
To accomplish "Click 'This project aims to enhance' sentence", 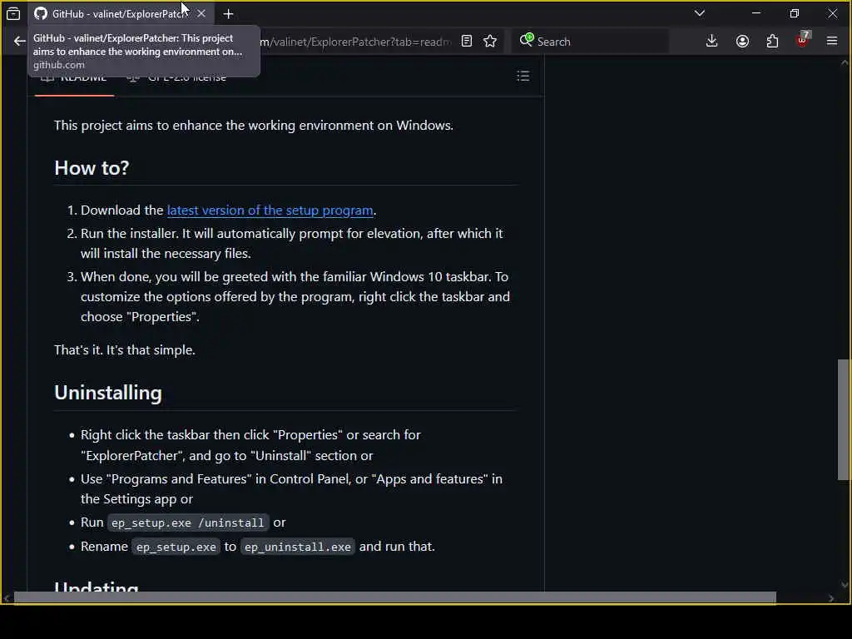I will 253,126.
